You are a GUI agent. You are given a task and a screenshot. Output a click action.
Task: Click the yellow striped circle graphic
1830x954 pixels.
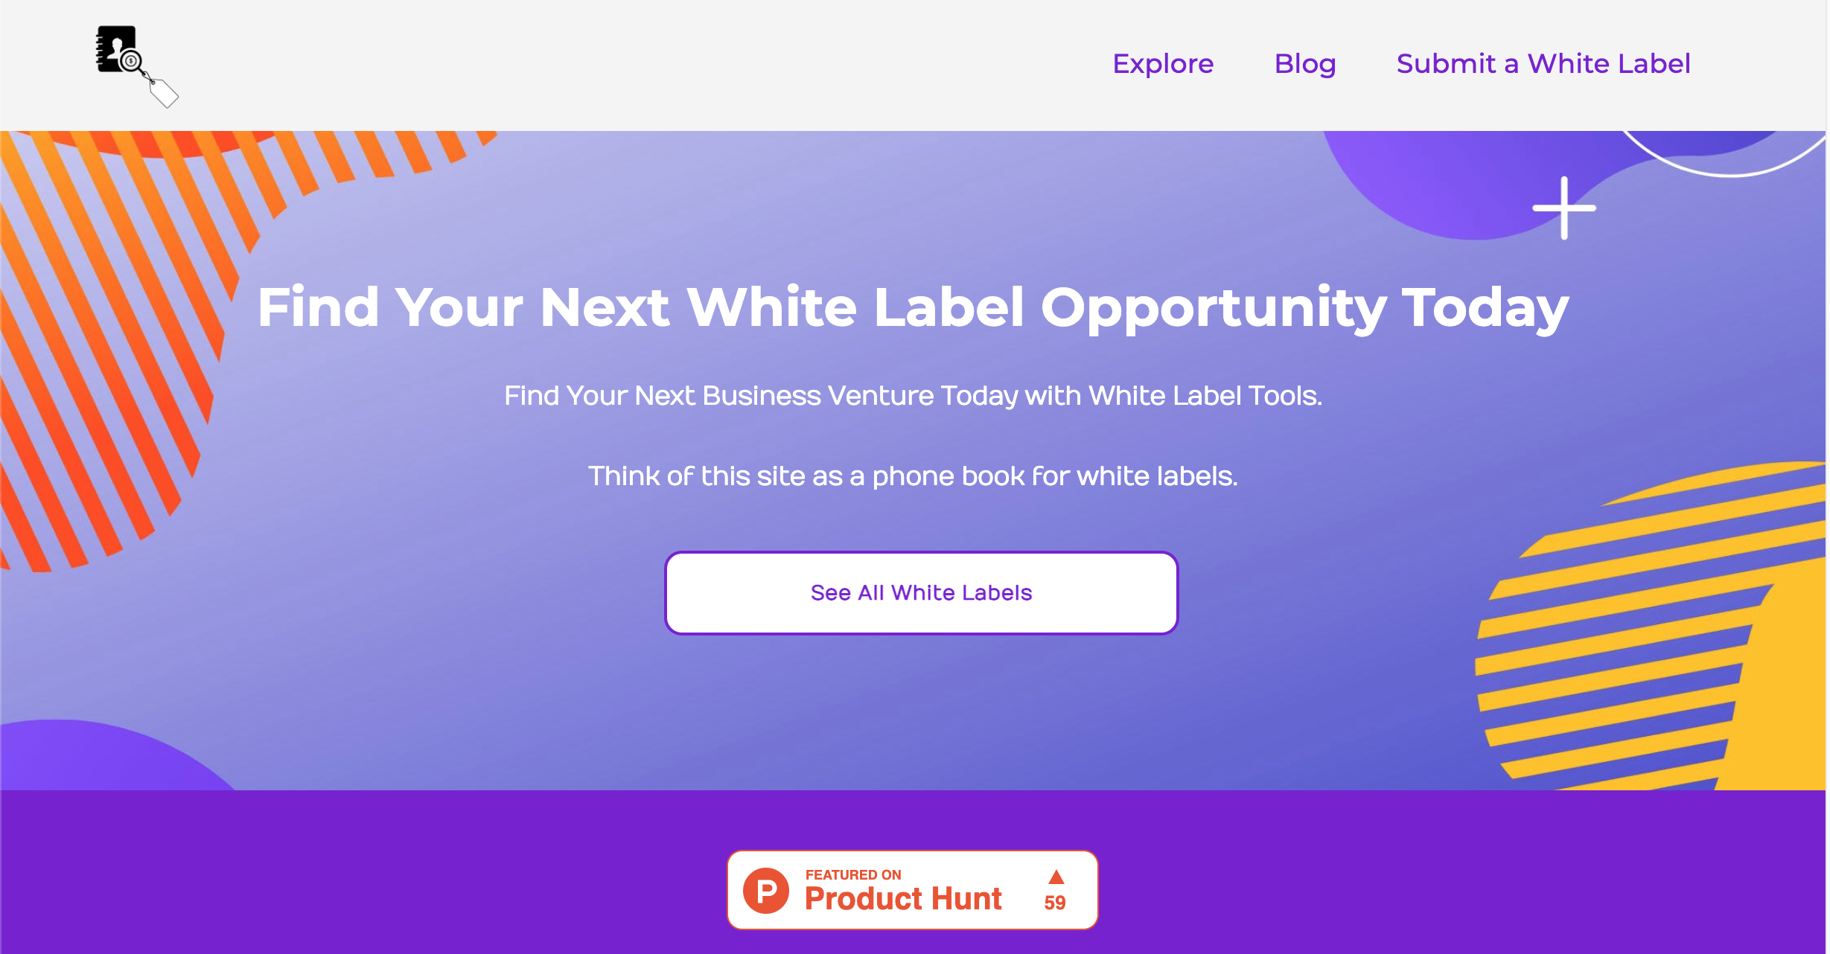click(x=1653, y=625)
